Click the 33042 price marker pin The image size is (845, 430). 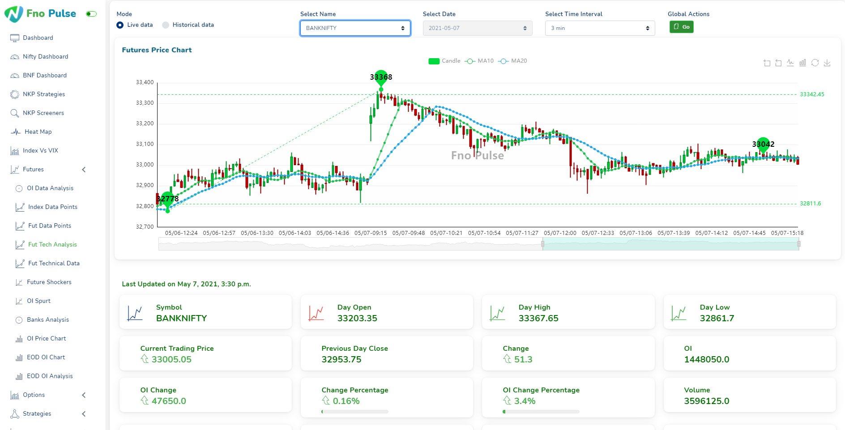(x=763, y=145)
